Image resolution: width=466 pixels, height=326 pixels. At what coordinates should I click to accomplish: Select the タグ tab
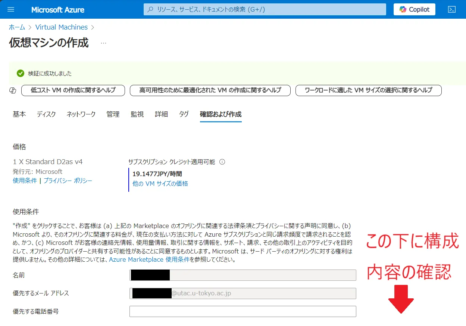(184, 114)
